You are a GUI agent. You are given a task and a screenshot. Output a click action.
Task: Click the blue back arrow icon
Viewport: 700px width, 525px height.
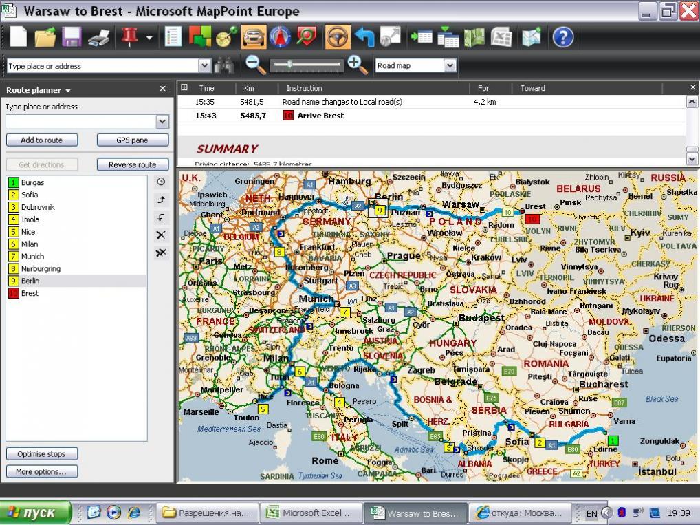tap(364, 36)
